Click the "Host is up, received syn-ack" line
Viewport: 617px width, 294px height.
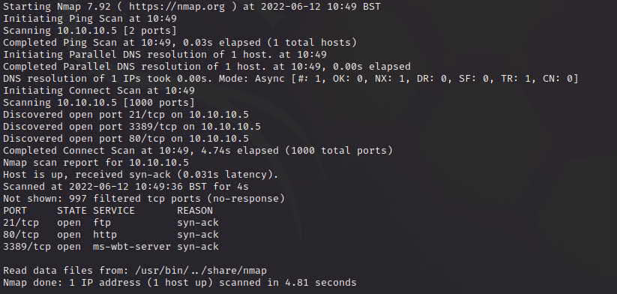point(141,175)
